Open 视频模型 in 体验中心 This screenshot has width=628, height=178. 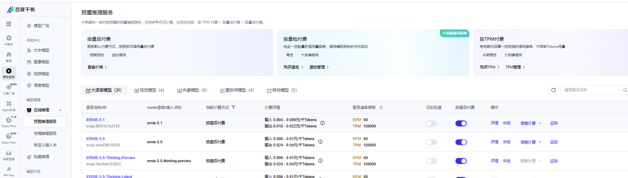point(38,74)
